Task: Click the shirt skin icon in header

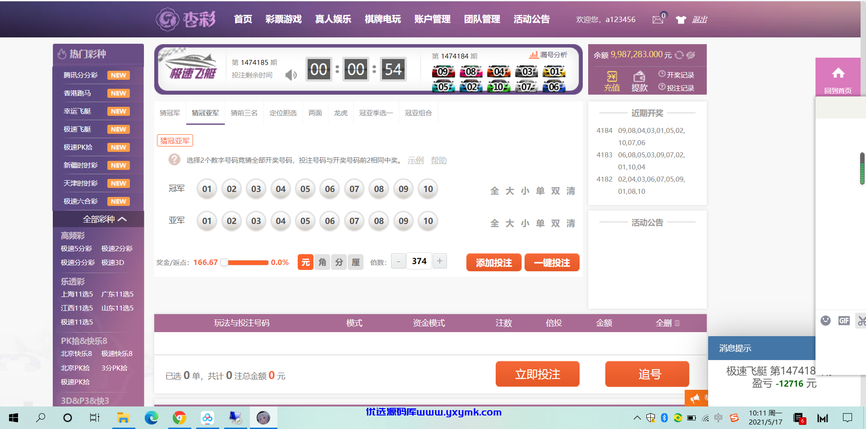Action: [x=681, y=19]
